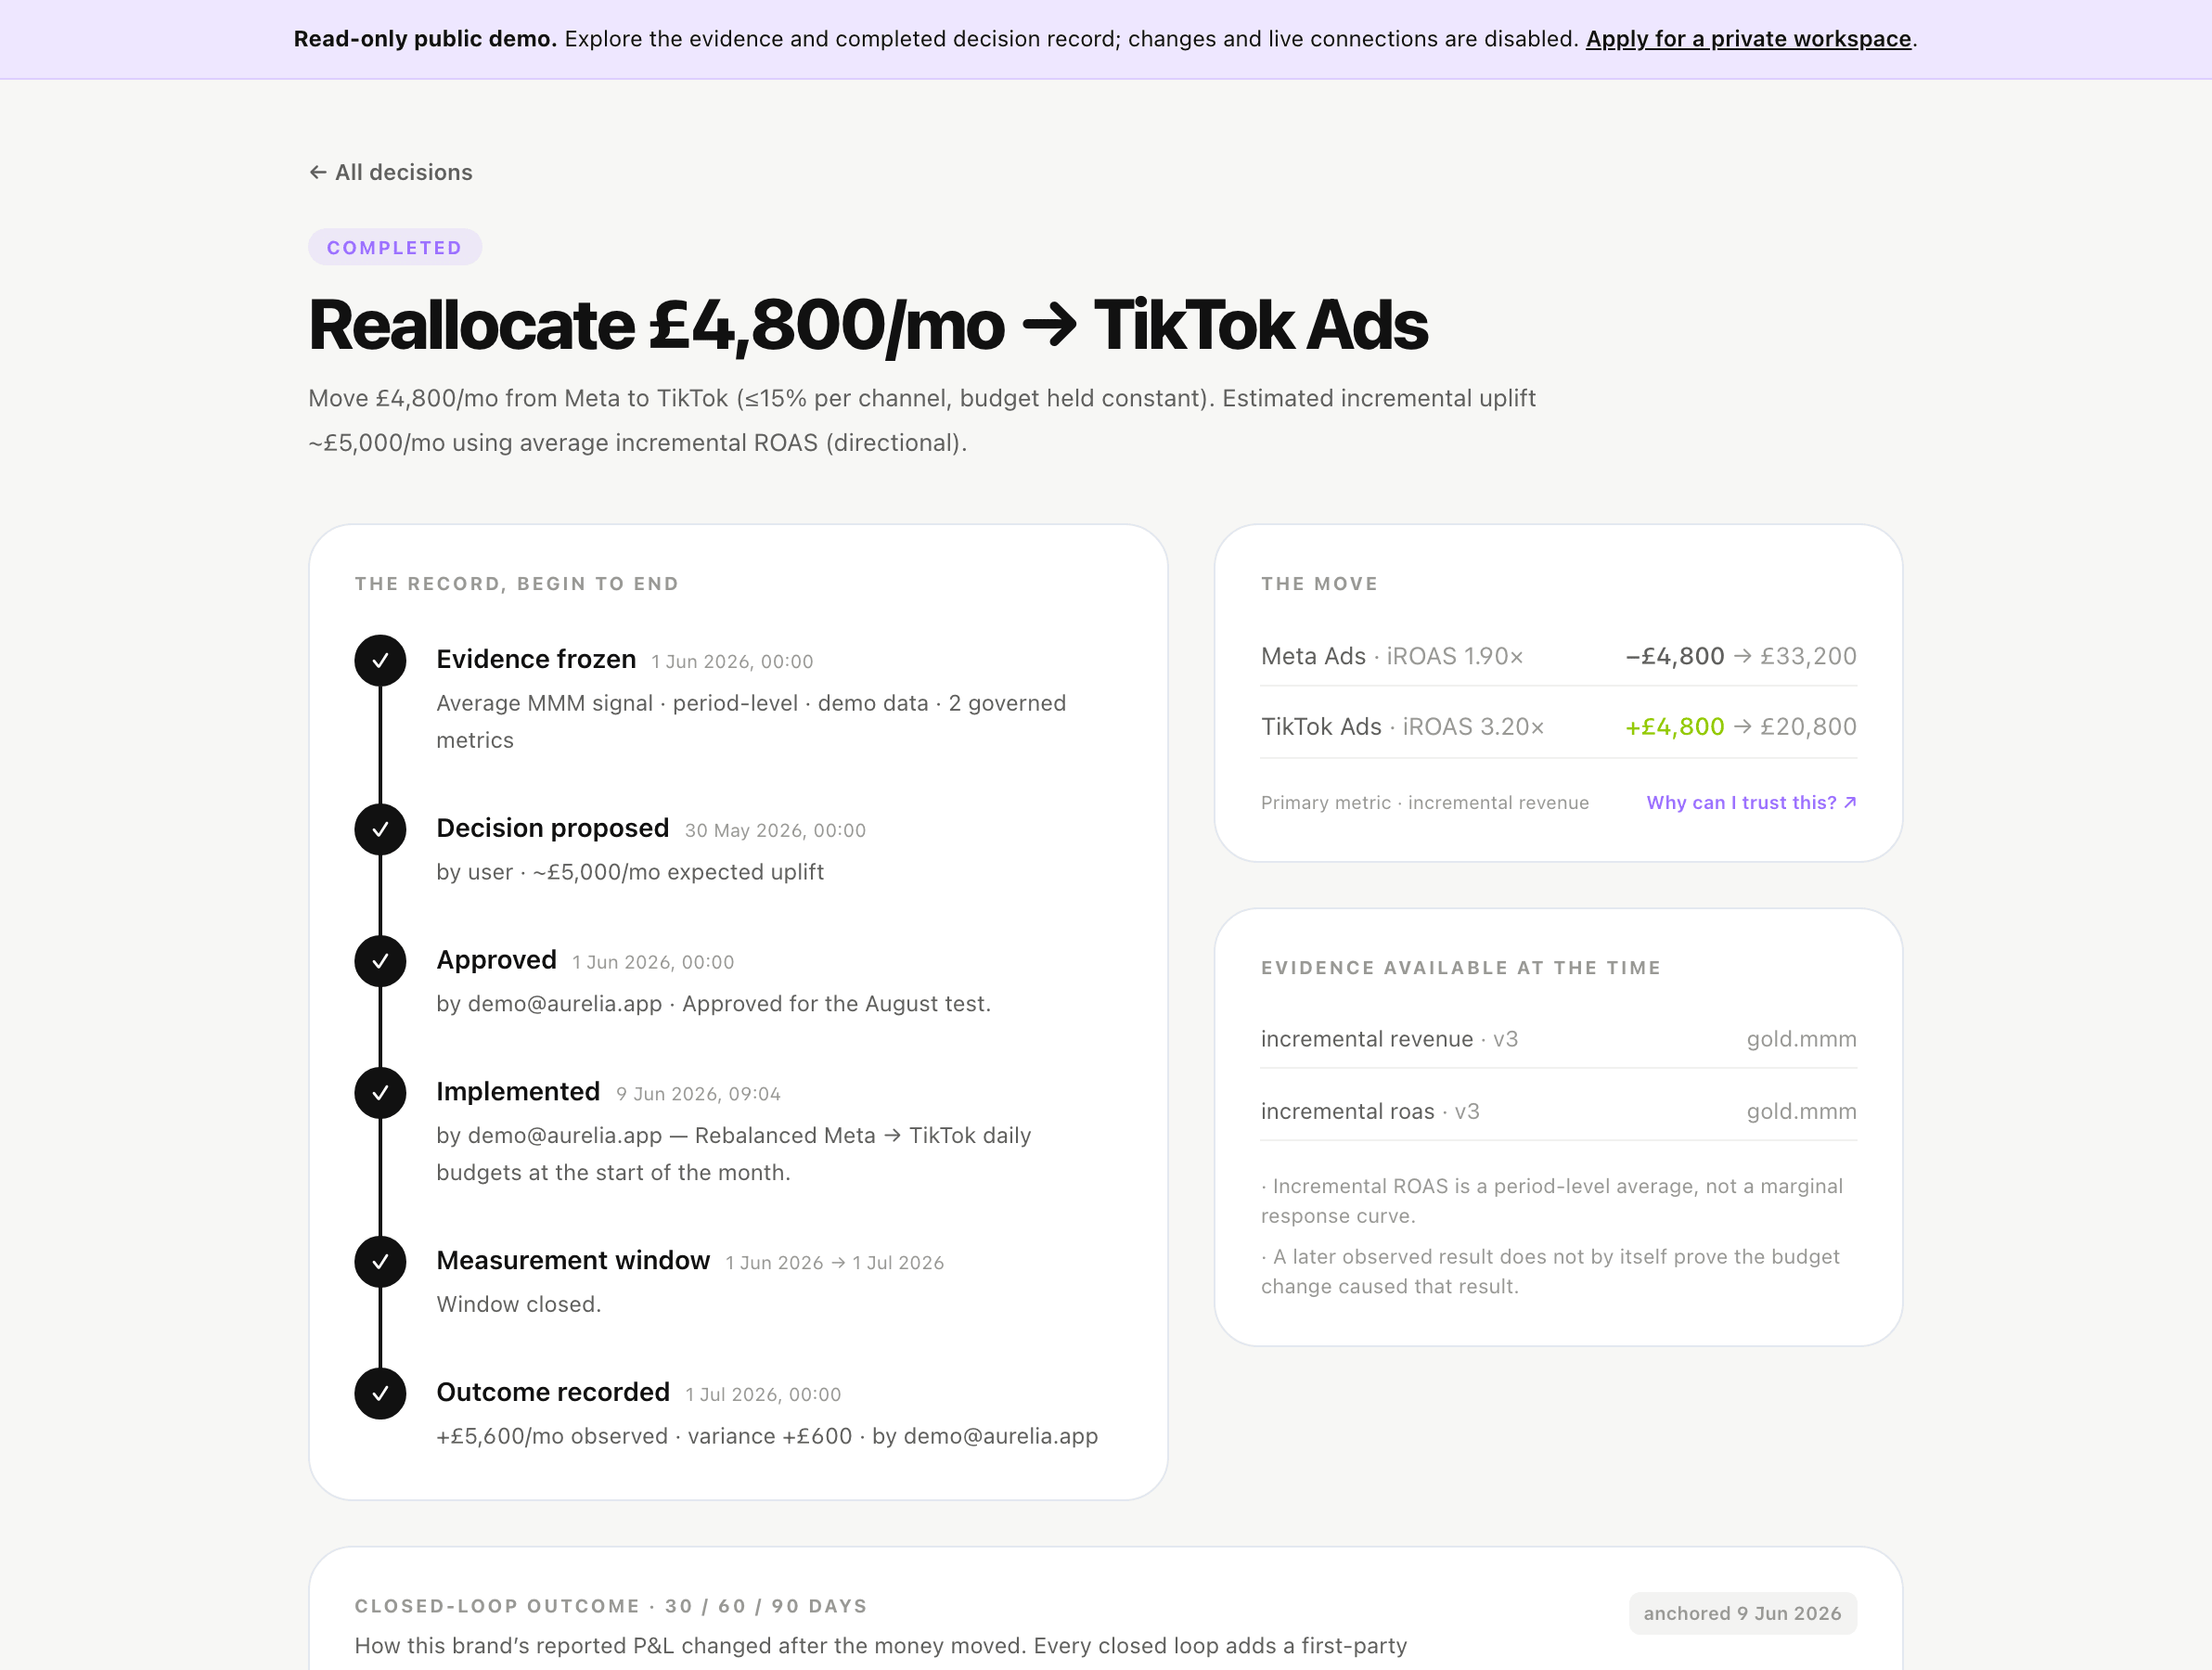Click the Closed-loop outcome 30/60/90 days heading
The height and width of the screenshot is (1670, 2212).
pos(611,1606)
